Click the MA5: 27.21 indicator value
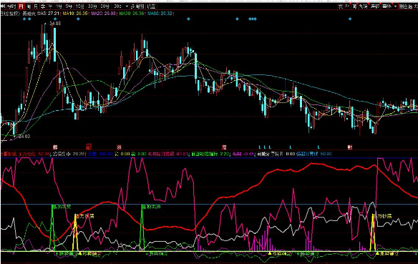 [49, 14]
